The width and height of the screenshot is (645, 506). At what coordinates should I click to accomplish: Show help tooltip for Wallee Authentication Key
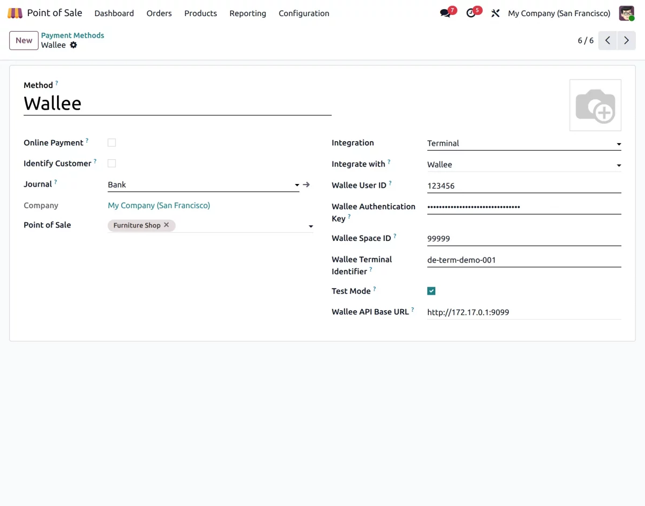[x=349, y=216]
